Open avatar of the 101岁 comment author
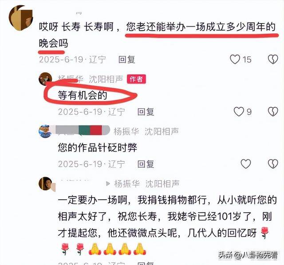This screenshot has width=284, height=265. pyautogui.click(x=45, y=184)
